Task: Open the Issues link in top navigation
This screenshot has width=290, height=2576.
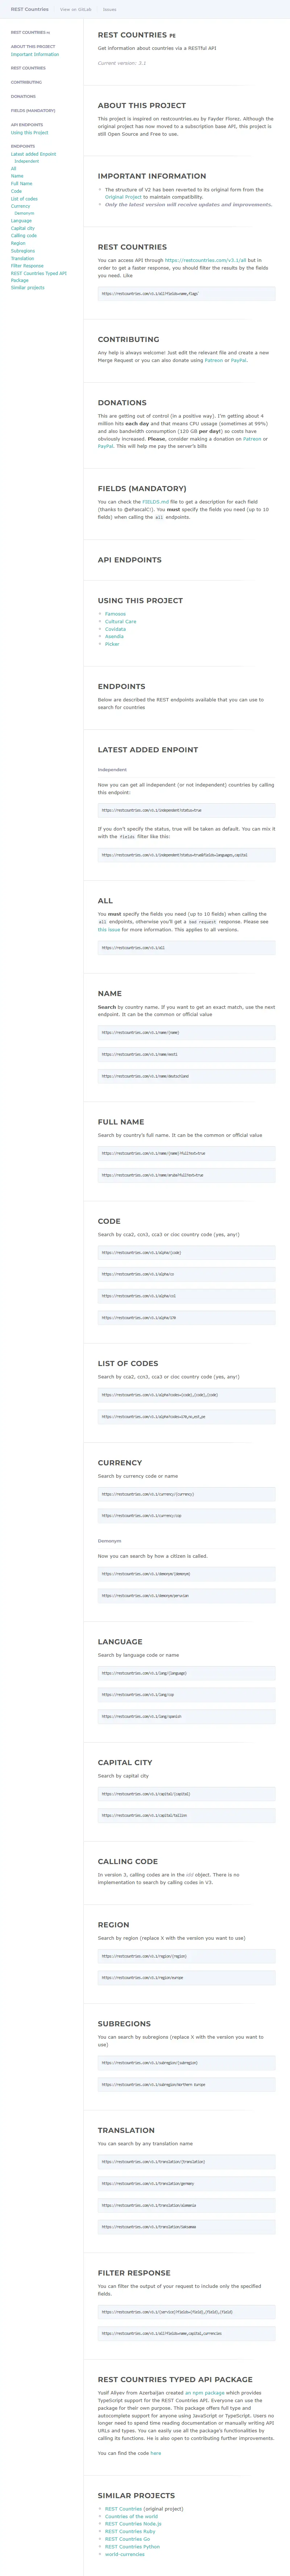Action: click(x=109, y=9)
